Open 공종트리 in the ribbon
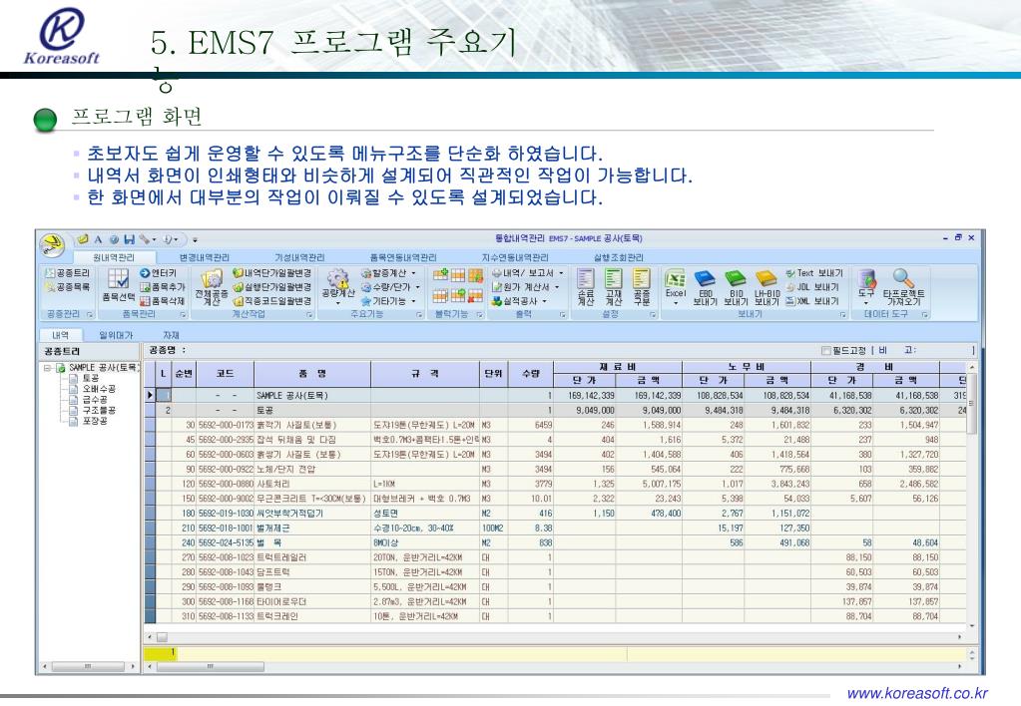 coord(68,273)
